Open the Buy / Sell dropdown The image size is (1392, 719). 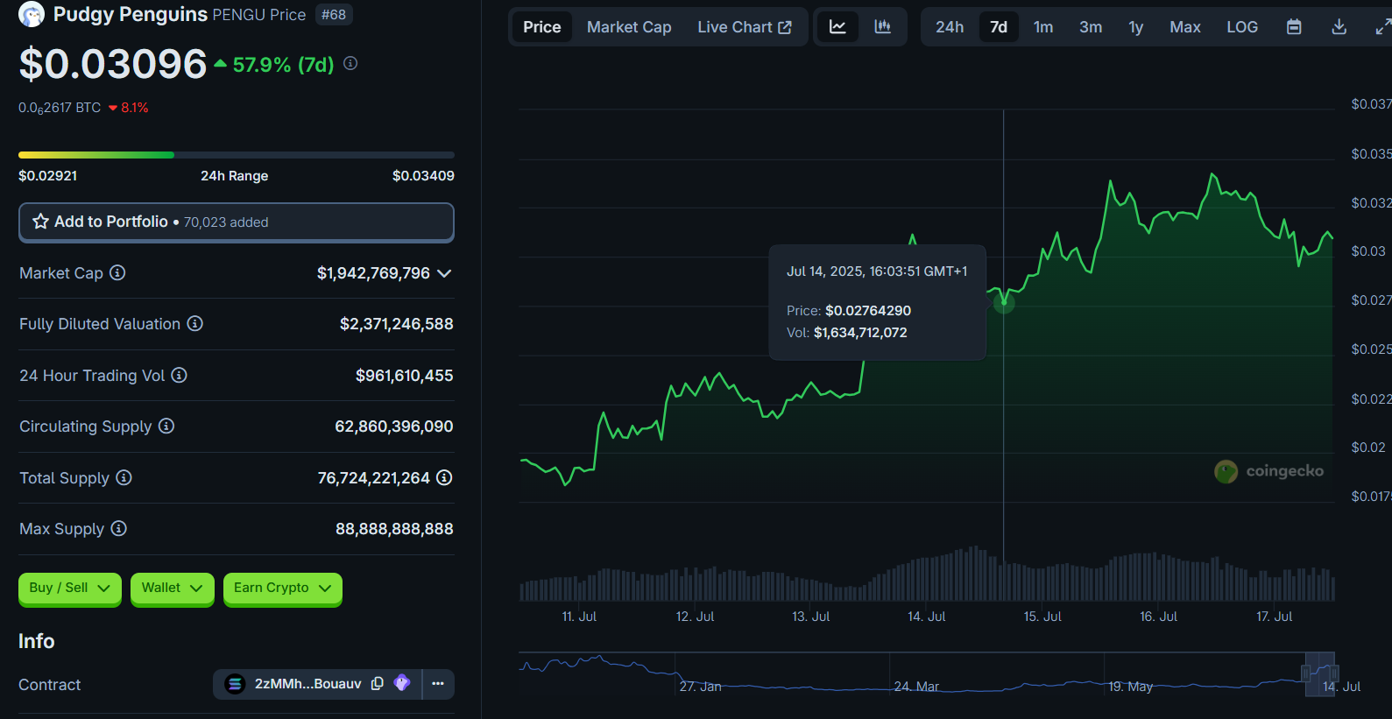70,588
